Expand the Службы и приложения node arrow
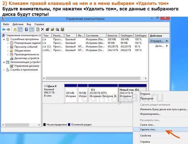This screenshot has width=188, height=144. pos(4,70)
